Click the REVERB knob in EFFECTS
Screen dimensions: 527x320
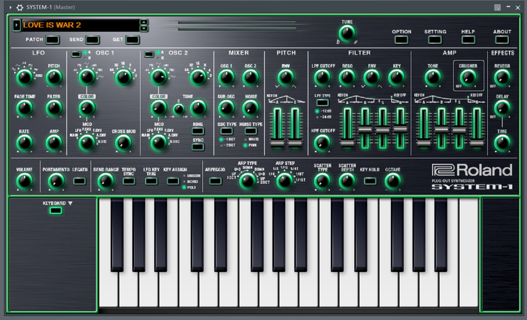tap(502, 78)
